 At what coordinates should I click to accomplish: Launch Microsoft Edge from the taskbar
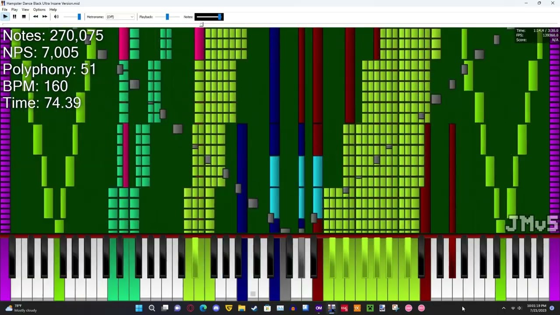(x=203, y=308)
